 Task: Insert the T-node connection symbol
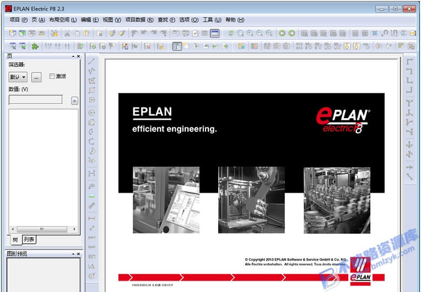(409, 103)
